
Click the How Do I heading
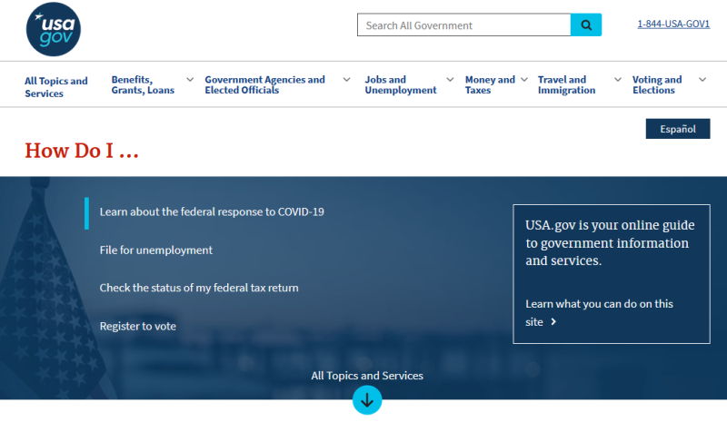pos(82,151)
